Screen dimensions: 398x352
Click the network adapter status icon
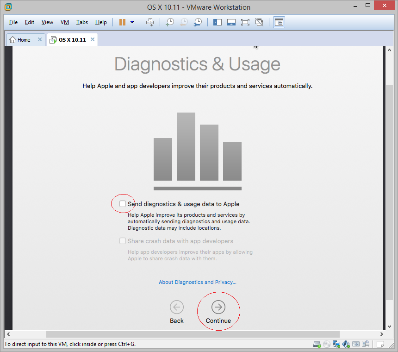(x=336, y=345)
